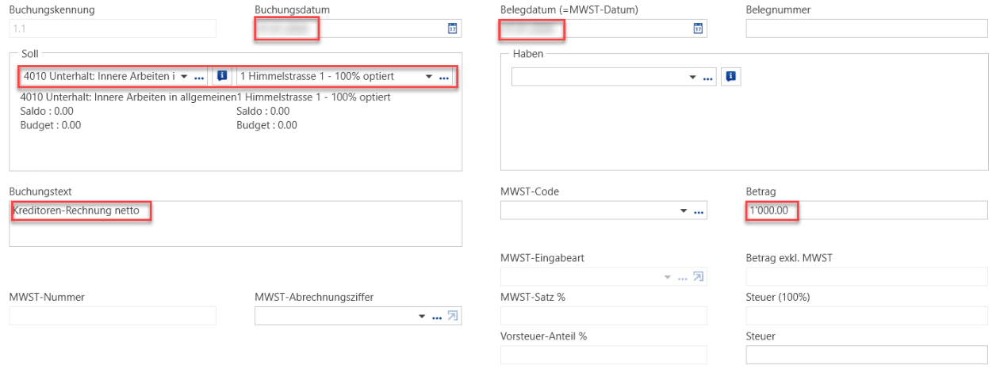Open the Soll account lookup ellipsis

[x=199, y=77]
